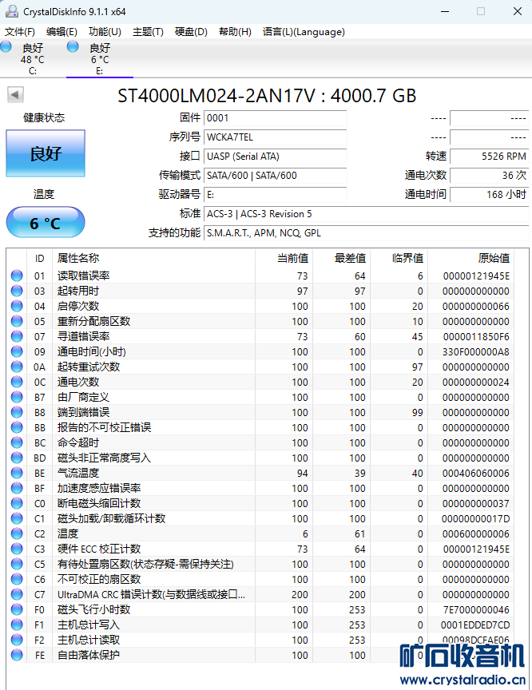Click status icon for FE 自由落体保护
This screenshot has height=690, width=532.
pyautogui.click(x=17, y=655)
